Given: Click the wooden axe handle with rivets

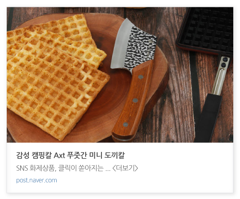Looking at the screenshot, I should (133, 101).
